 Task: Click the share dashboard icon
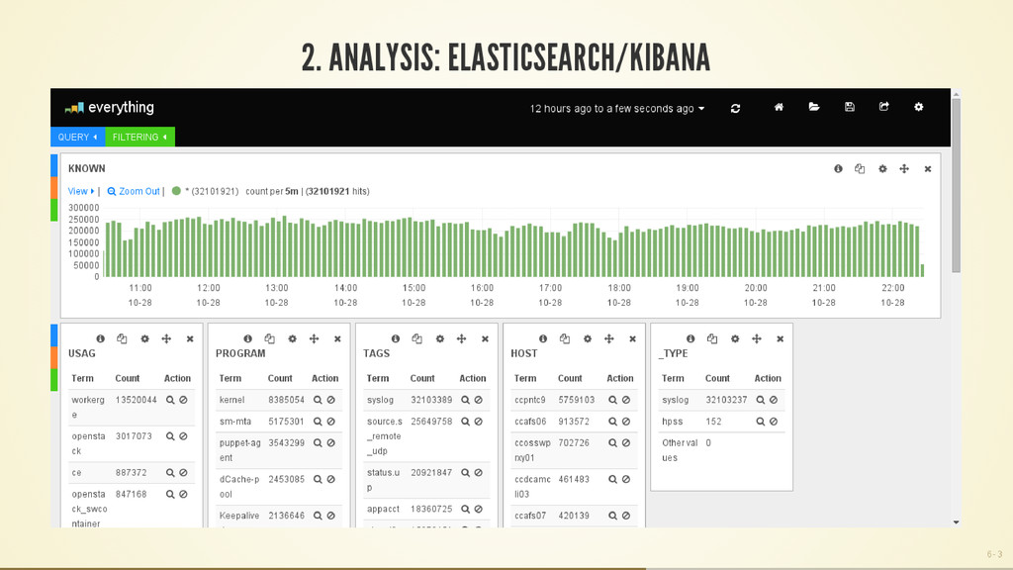[883, 107]
